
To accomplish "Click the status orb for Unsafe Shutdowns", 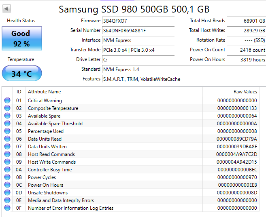I will pos(7,192).
